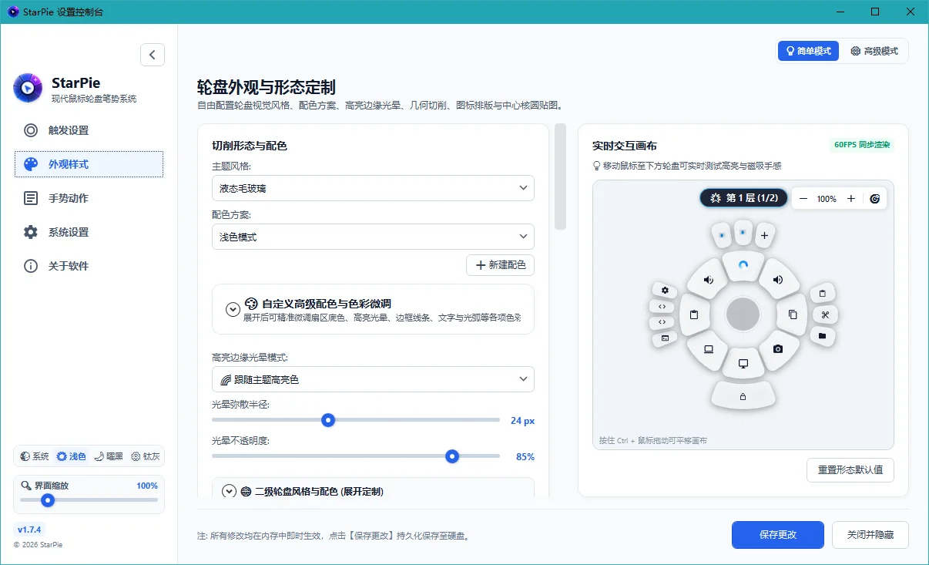The height and width of the screenshot is (565, 929).
Task: Click the 切割形态与配色 heading
Action: click(x=250, y=146)
